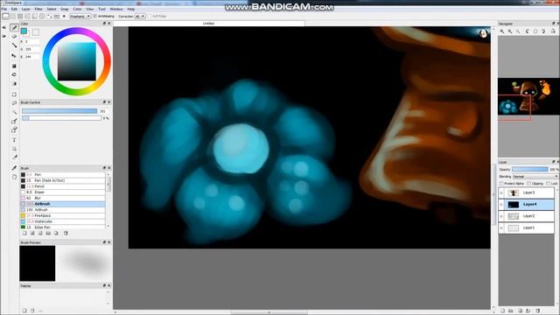Screen dimensions: 560x315
Task: Select the Pen (Fade In/Out) brush
Action: click(63, 181)
